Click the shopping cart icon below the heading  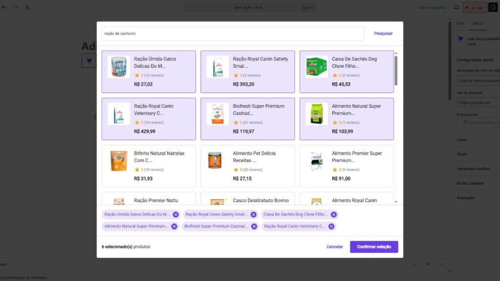tap(88, 60)
